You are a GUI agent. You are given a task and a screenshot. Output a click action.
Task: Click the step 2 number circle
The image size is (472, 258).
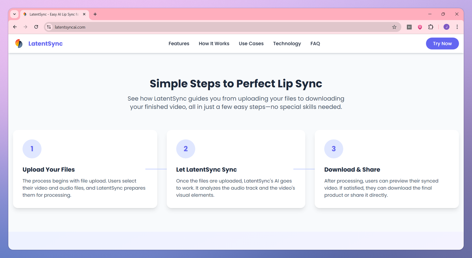tap(186, 149)
